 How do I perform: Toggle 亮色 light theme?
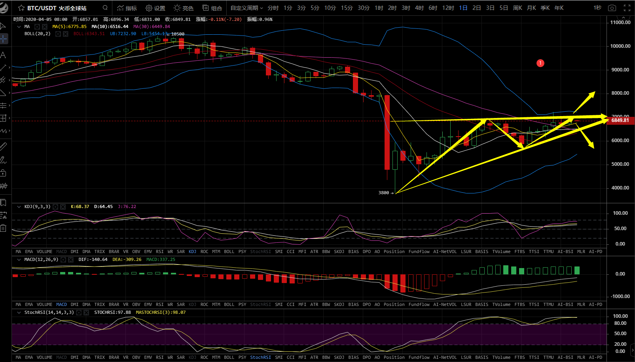tap(184, 8)
